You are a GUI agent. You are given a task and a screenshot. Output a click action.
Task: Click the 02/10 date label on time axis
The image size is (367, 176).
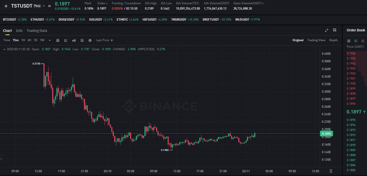click(107, 171)
